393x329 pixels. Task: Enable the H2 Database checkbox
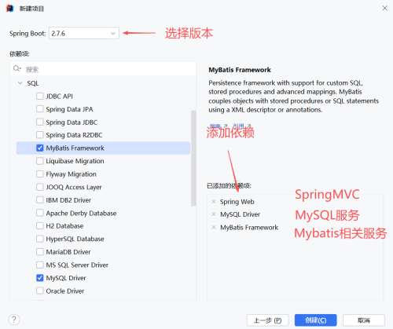[x=40, y=225]
